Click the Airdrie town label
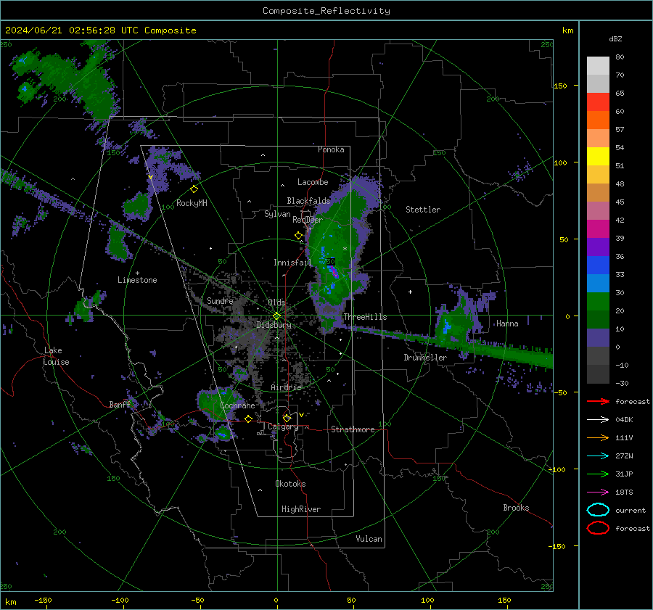 click(x=286, y=387)
